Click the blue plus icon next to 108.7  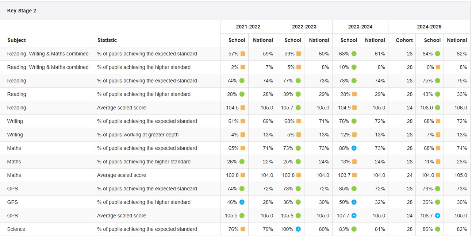click(438, 216)
